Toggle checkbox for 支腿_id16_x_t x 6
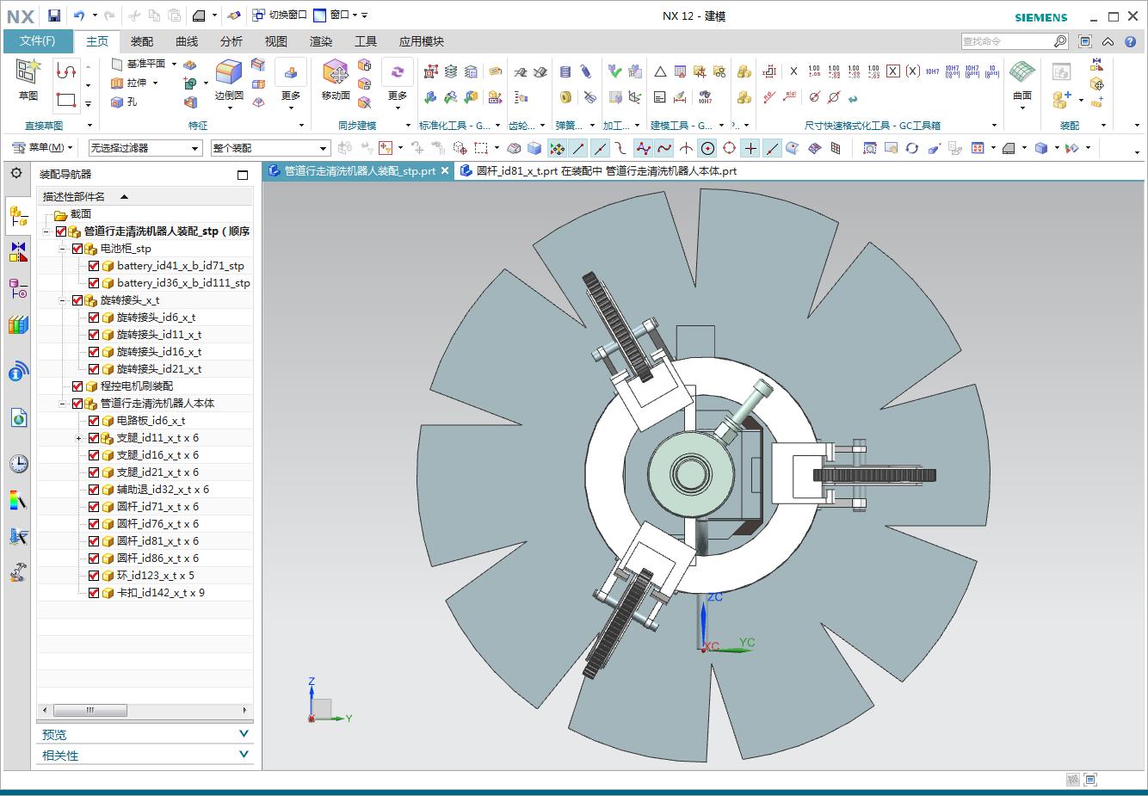The height and width of the screenshot is (796, 1148). 94,455
